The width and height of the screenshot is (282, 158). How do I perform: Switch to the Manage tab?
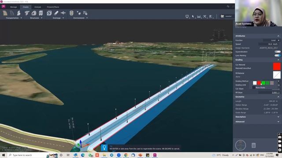point(14,7)
